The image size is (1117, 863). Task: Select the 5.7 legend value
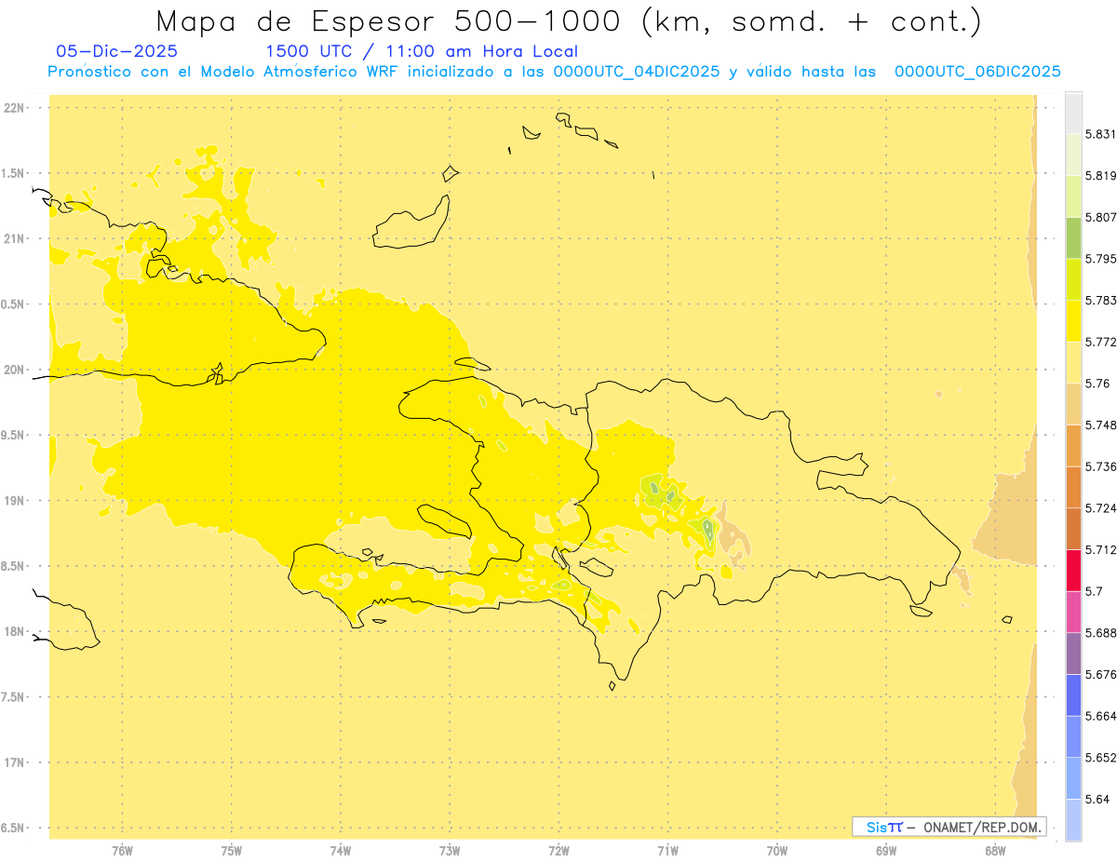click(x=1095, y=591)
